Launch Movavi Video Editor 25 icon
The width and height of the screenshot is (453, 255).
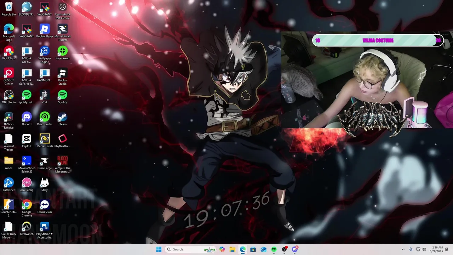(27, 165)
